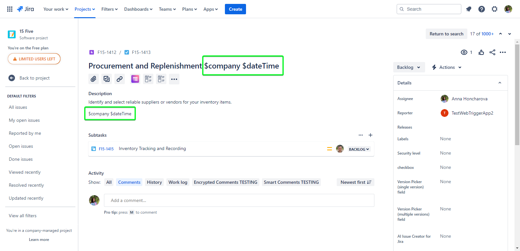Viewport: 520px width, 251px height.
Task: Toggle the watch issue eye icon
Action: coord(464,52)
